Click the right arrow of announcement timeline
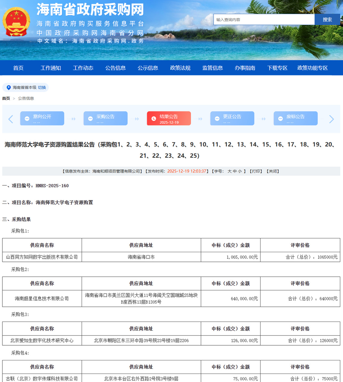343x382 pixels. click(x=331, y=119)
